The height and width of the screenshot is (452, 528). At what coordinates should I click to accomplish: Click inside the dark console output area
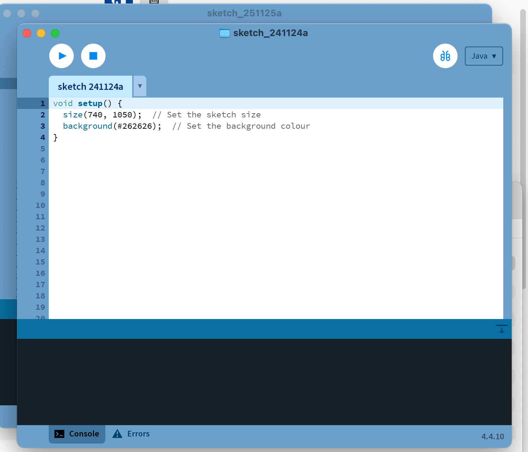tap(264, 382)
